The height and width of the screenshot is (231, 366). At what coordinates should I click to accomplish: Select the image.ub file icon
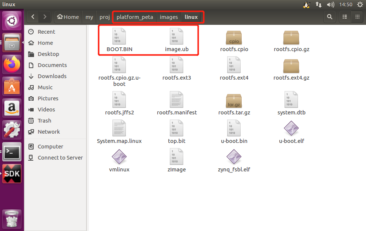(x=177, y=36)
